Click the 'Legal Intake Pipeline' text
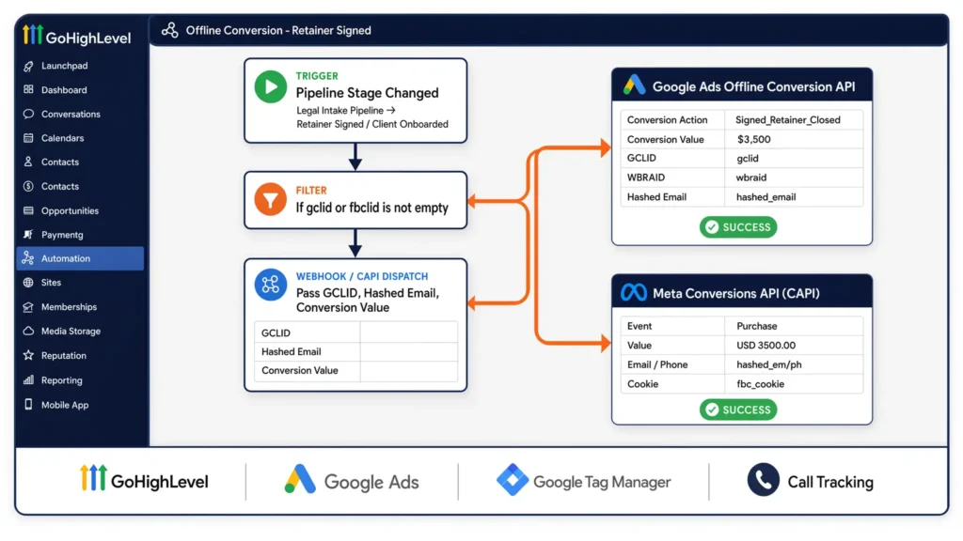This screenshot has width=963, height=541. [x=339, y=111]
